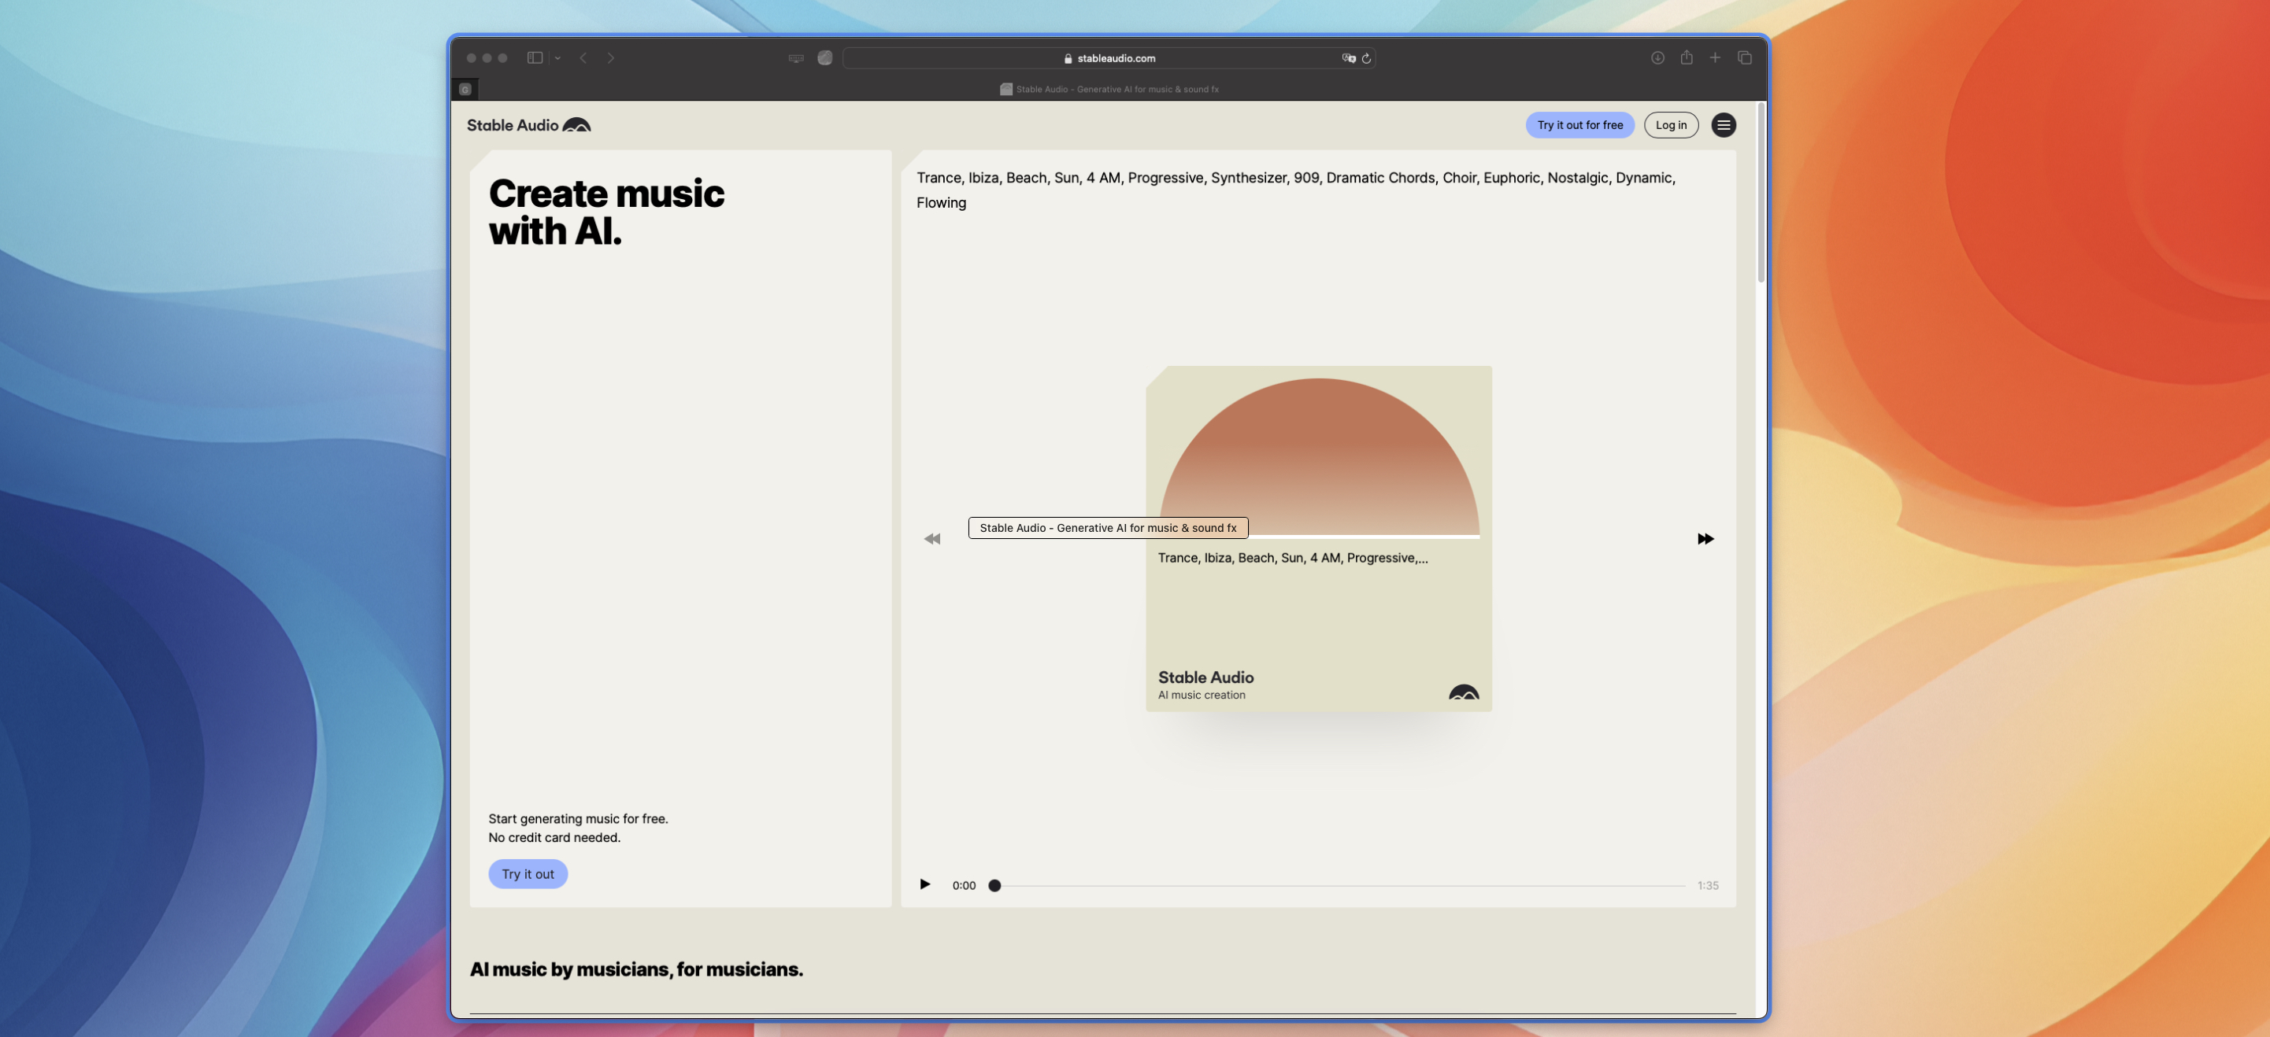Click the Safari reload page icon

tap(1366, 58)
